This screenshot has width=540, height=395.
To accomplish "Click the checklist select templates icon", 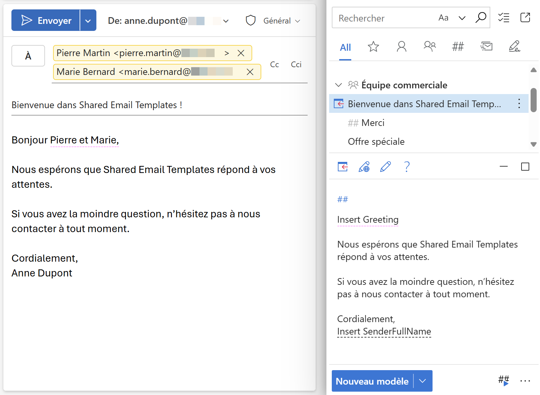I will coord(504,17).
